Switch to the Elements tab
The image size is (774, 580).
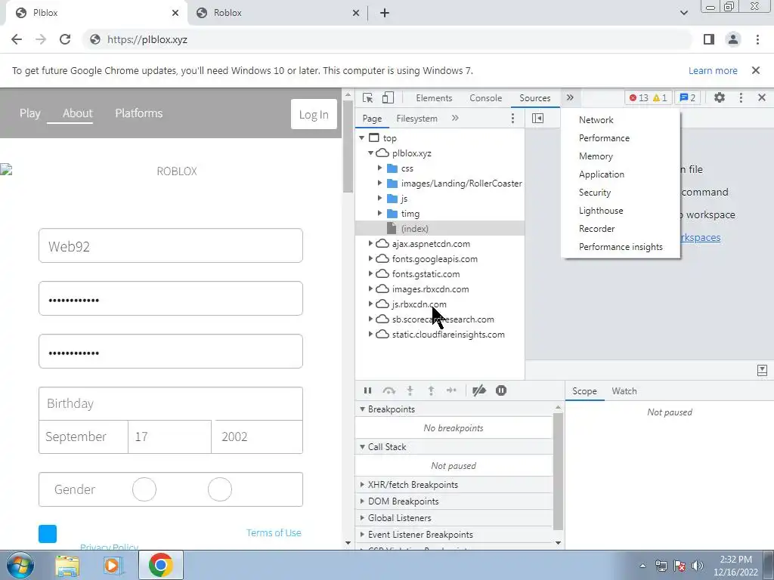click(434, 97)
